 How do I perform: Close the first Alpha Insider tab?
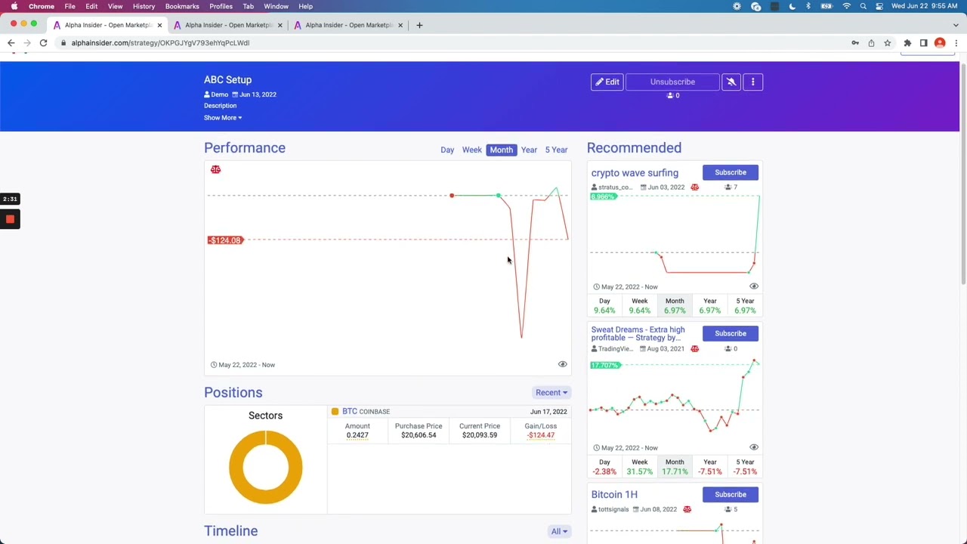159,25
